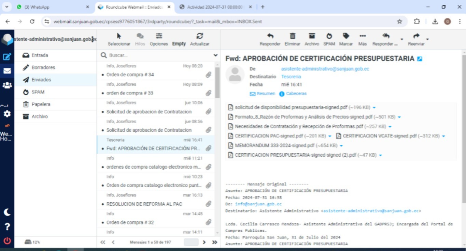Open the Marcar tag icon
Image resolution: width=466 pixels, height=251 pixels.
tap(346, 36)
